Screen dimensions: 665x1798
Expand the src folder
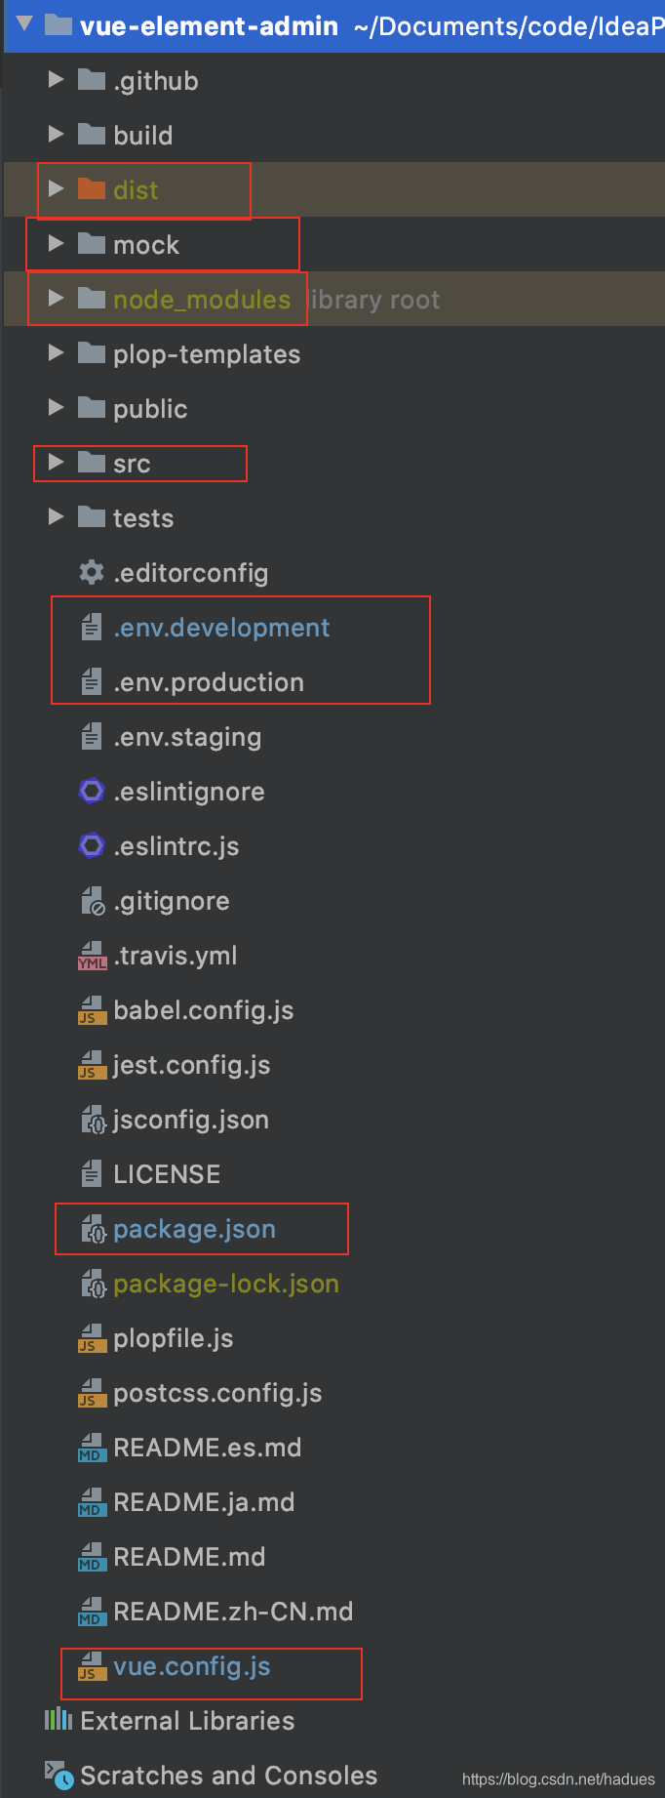[x=56, y=463]
